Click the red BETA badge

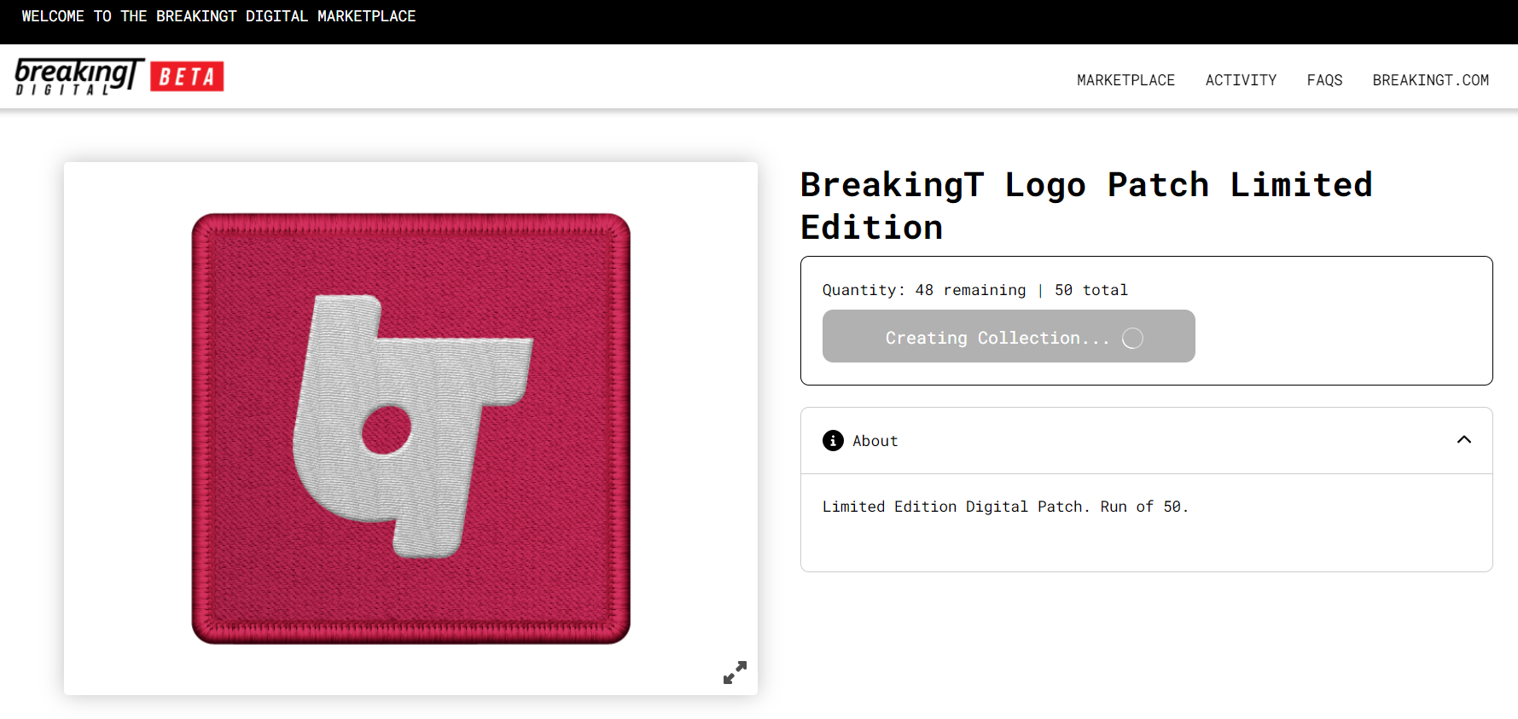click(x=187, y=77)
